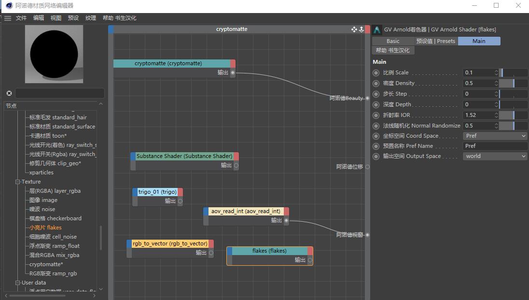The image size is (529, 300).
Task: Click the red corner square of graph header
Action: (367, 29)
